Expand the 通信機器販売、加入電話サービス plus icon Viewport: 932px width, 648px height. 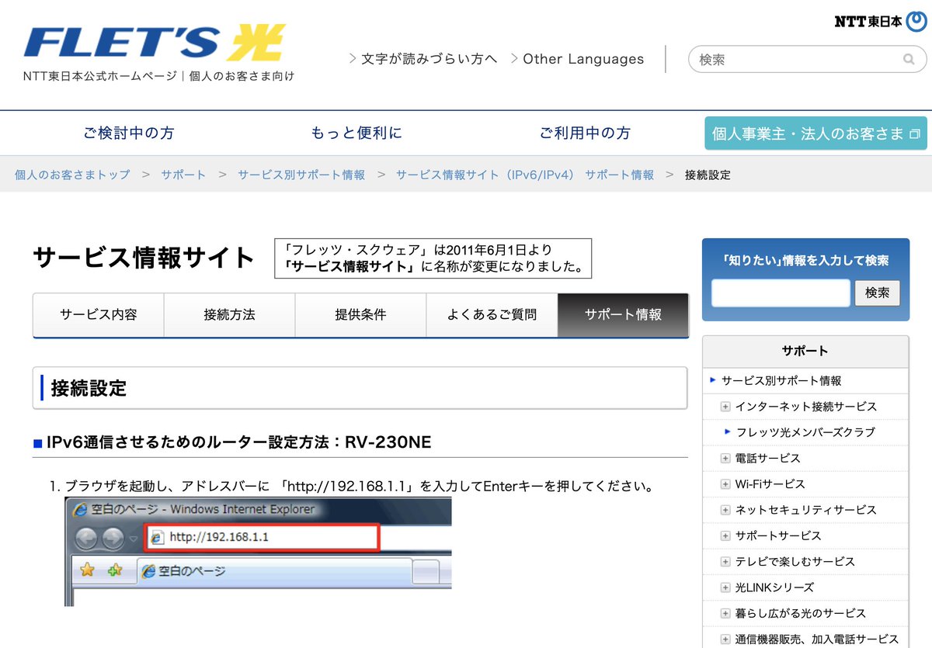[x=725, y=639]
